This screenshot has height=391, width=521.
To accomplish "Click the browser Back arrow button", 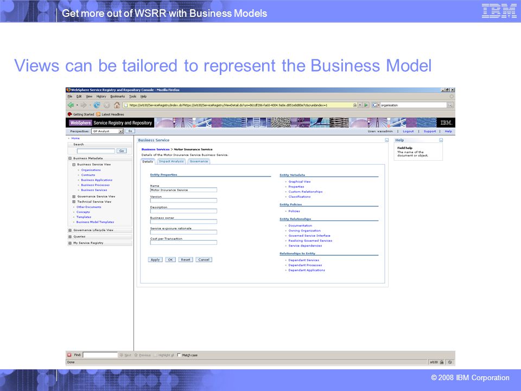I will click(71, 105).
